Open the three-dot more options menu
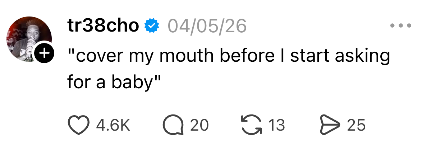The width and height of the screenshot is (422, 150). 400,26
